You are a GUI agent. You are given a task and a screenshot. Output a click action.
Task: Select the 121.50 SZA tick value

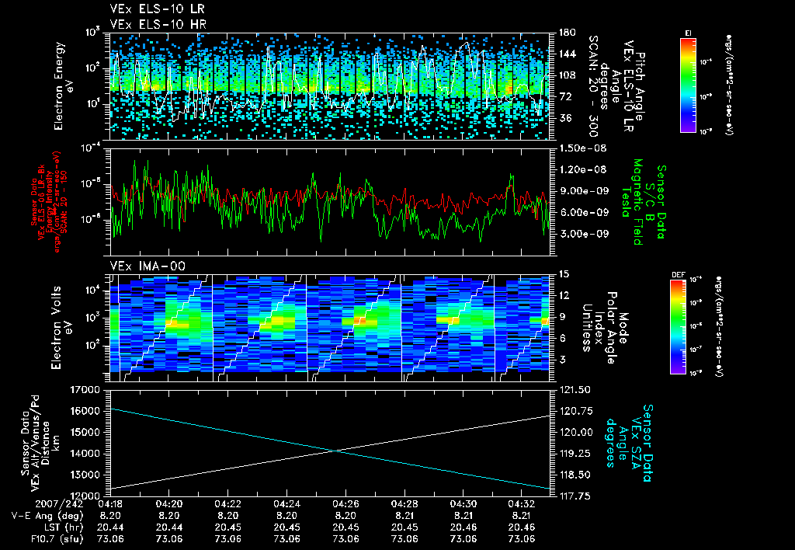click(575, 390)
